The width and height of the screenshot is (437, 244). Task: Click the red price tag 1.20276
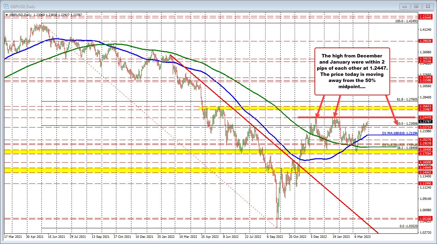pyautogui.click(x=426, y=139)
